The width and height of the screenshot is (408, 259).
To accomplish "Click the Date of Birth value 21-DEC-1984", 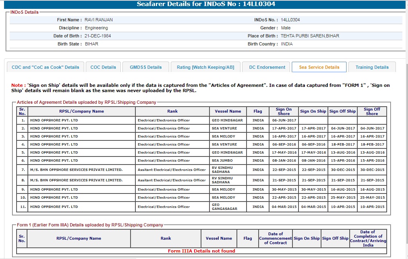I will (x=98, y=36).
